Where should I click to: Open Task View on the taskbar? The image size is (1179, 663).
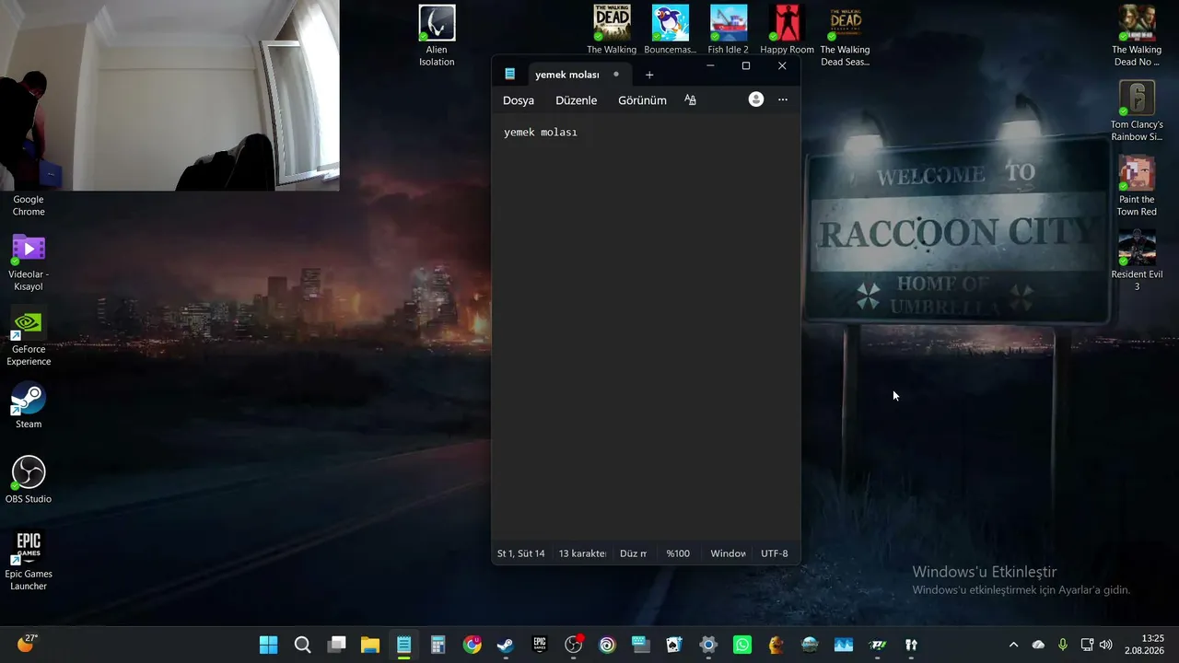(336, 645)
